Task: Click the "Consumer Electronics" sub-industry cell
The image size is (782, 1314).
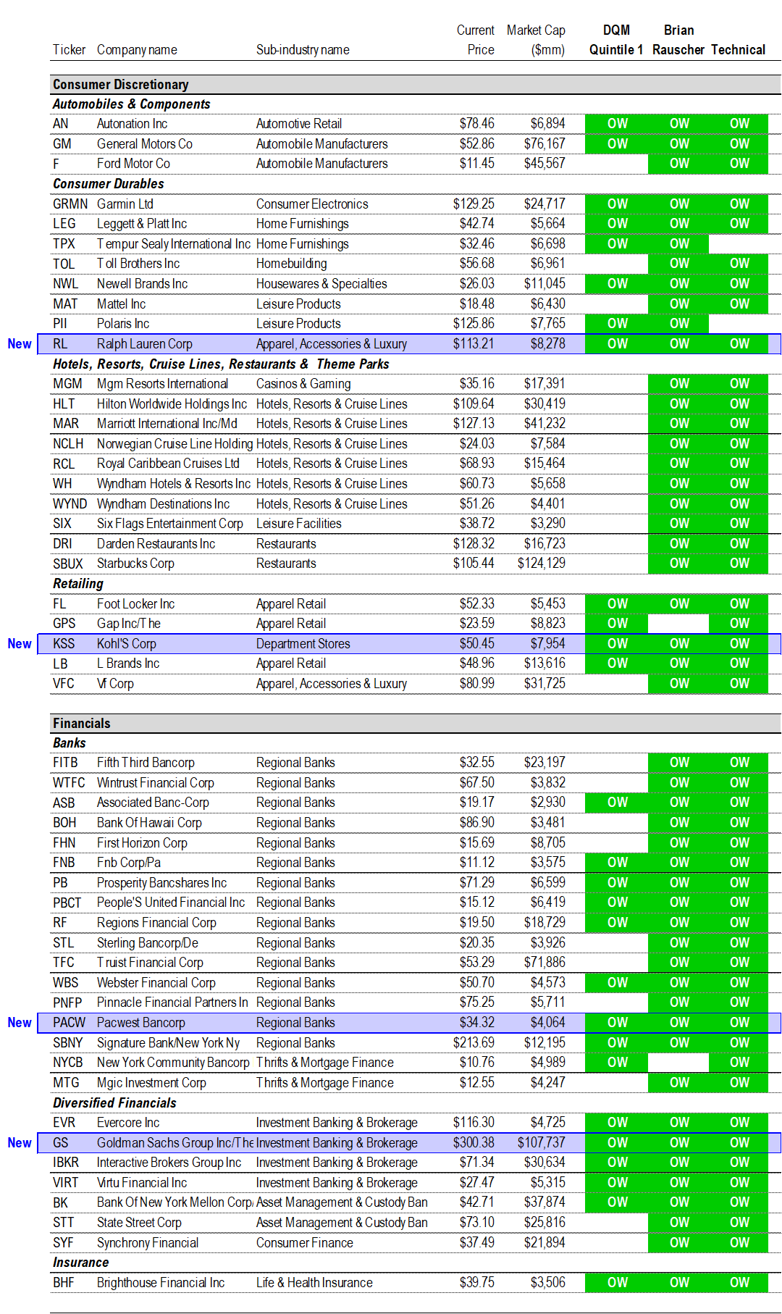Action: pyautogui.click(x=312, y=204)
